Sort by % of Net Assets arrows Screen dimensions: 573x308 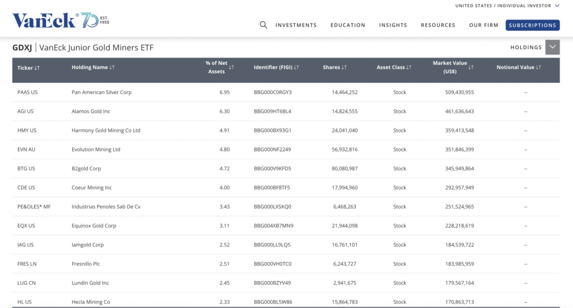[232, 68]
